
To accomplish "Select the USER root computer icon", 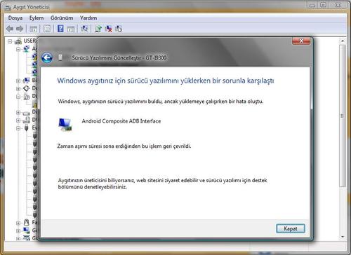I will 18,41.
